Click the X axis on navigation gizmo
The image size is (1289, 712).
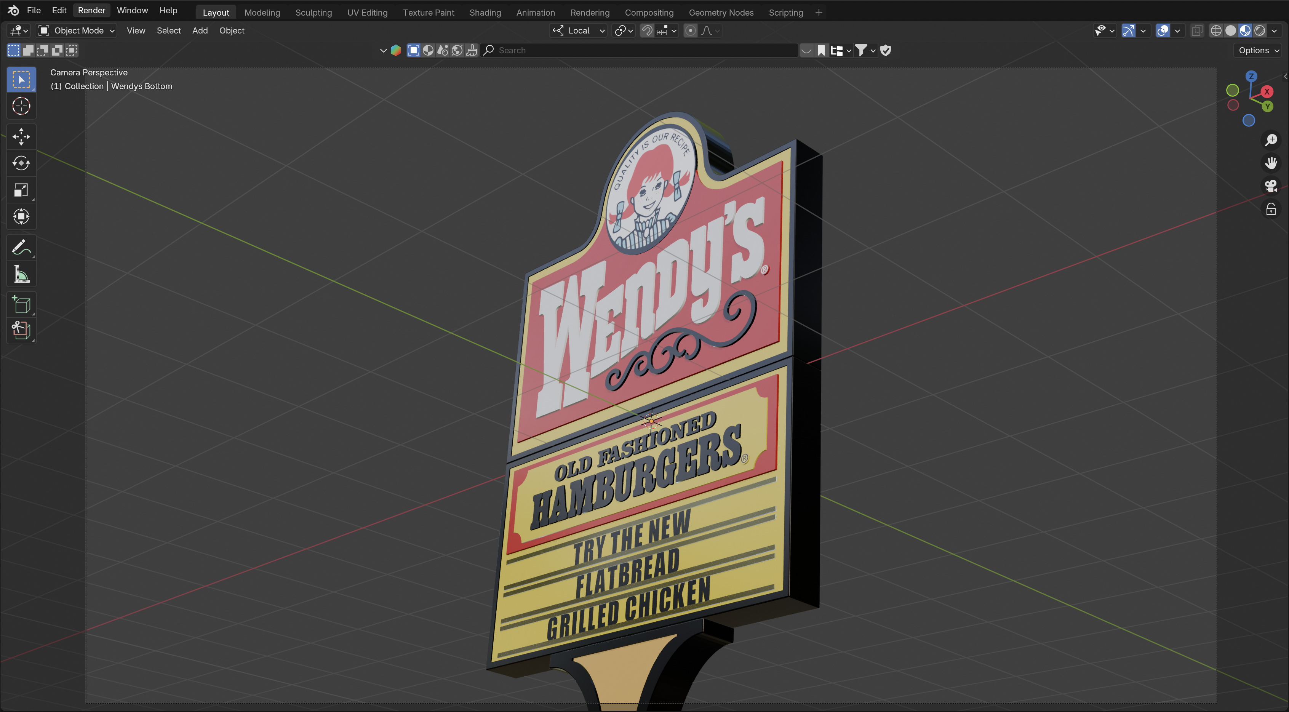click(1267, 91)
